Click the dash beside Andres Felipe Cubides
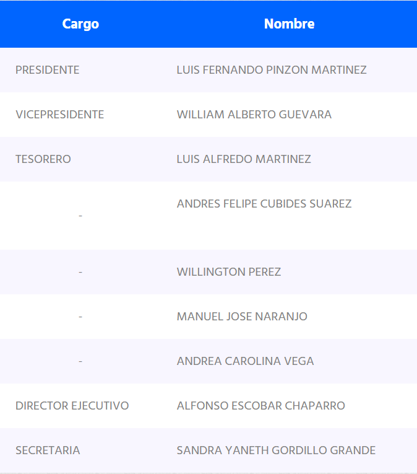Image resolution: width=417 pixels, height=474 pixels. (80, 215)
